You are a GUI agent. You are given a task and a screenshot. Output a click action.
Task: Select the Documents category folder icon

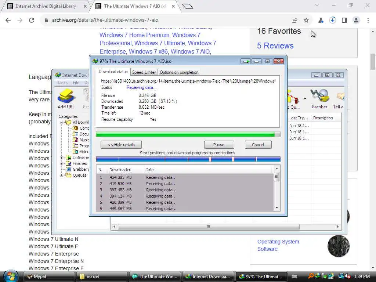(x=75, y=134)
